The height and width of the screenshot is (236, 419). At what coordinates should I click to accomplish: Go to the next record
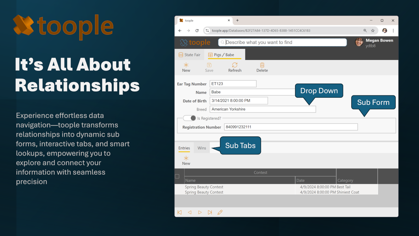[200, 212]
